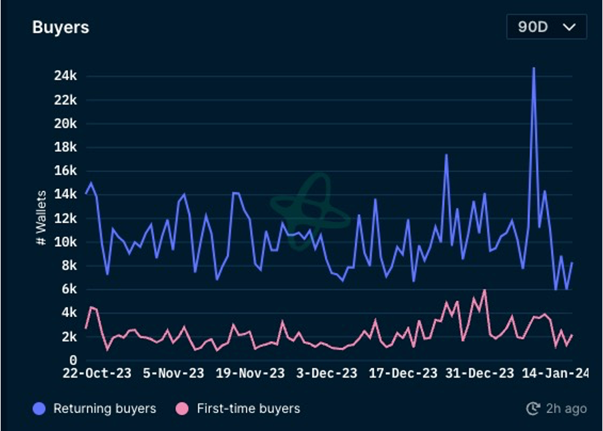Select the 3-Dec-23 date axis label
603x431 pixels.
(327, 373)
